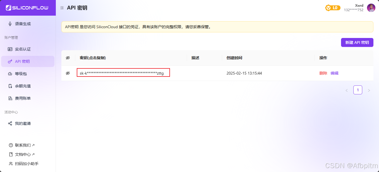Click the people icon beside 扫码加小助手
Screen dimensions: 379x172
pyautogui.click(x=11, y=164)
